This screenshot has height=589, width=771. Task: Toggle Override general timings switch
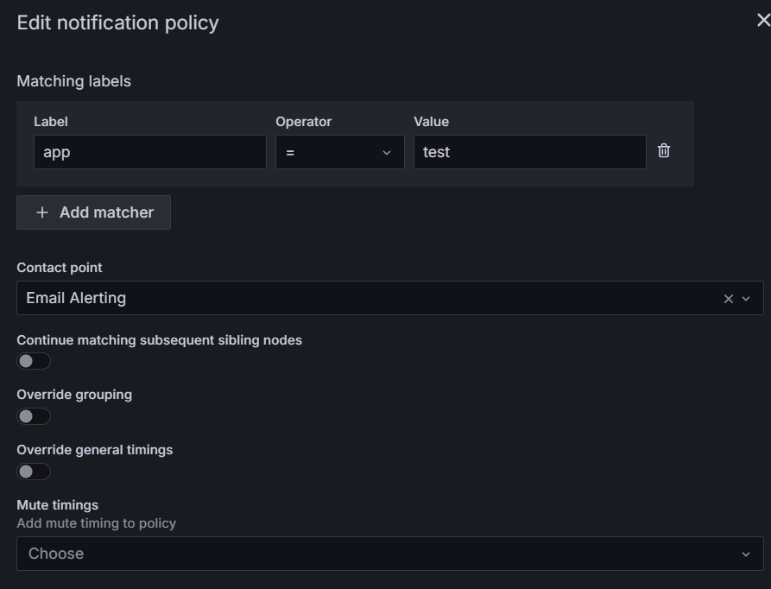tap(34, 472)
